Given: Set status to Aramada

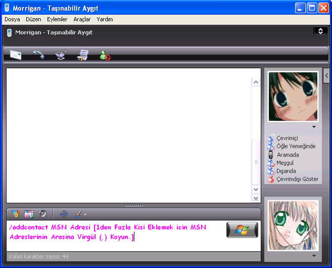Looking at the screenshot, I should point(283,155).
